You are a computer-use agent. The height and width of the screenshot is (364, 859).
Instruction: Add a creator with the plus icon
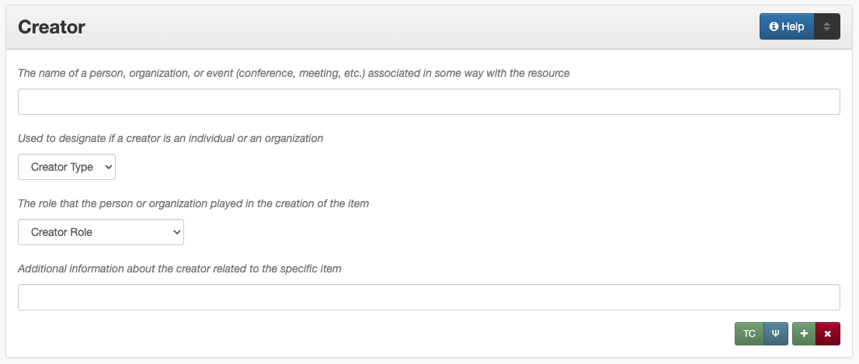pos(804,334)
